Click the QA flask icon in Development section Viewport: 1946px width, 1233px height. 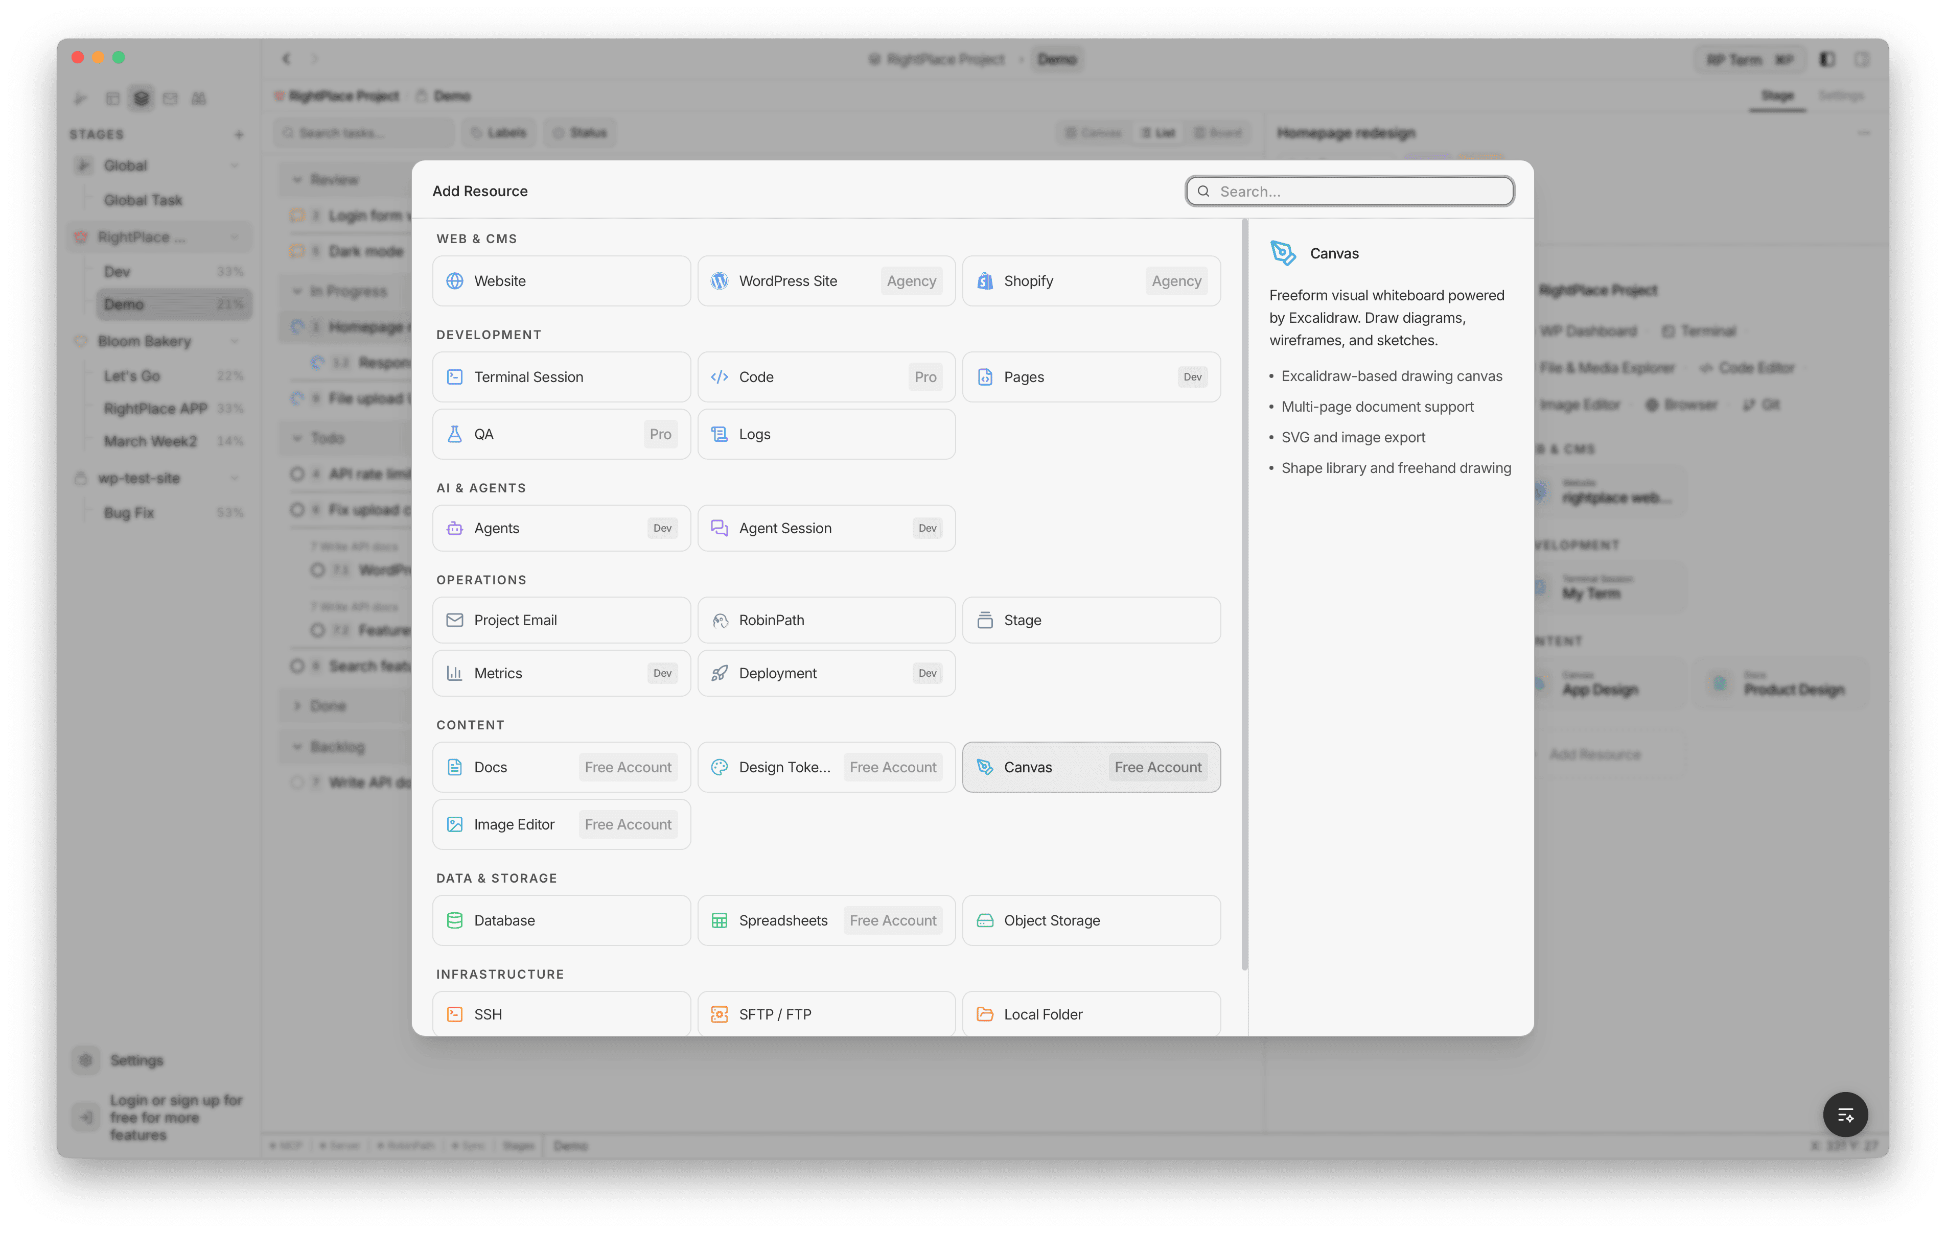point(455,434)
